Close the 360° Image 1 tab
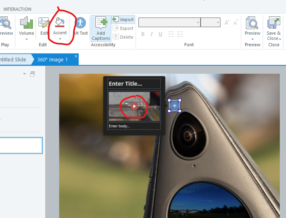The image size is (286, 218). 76,56
